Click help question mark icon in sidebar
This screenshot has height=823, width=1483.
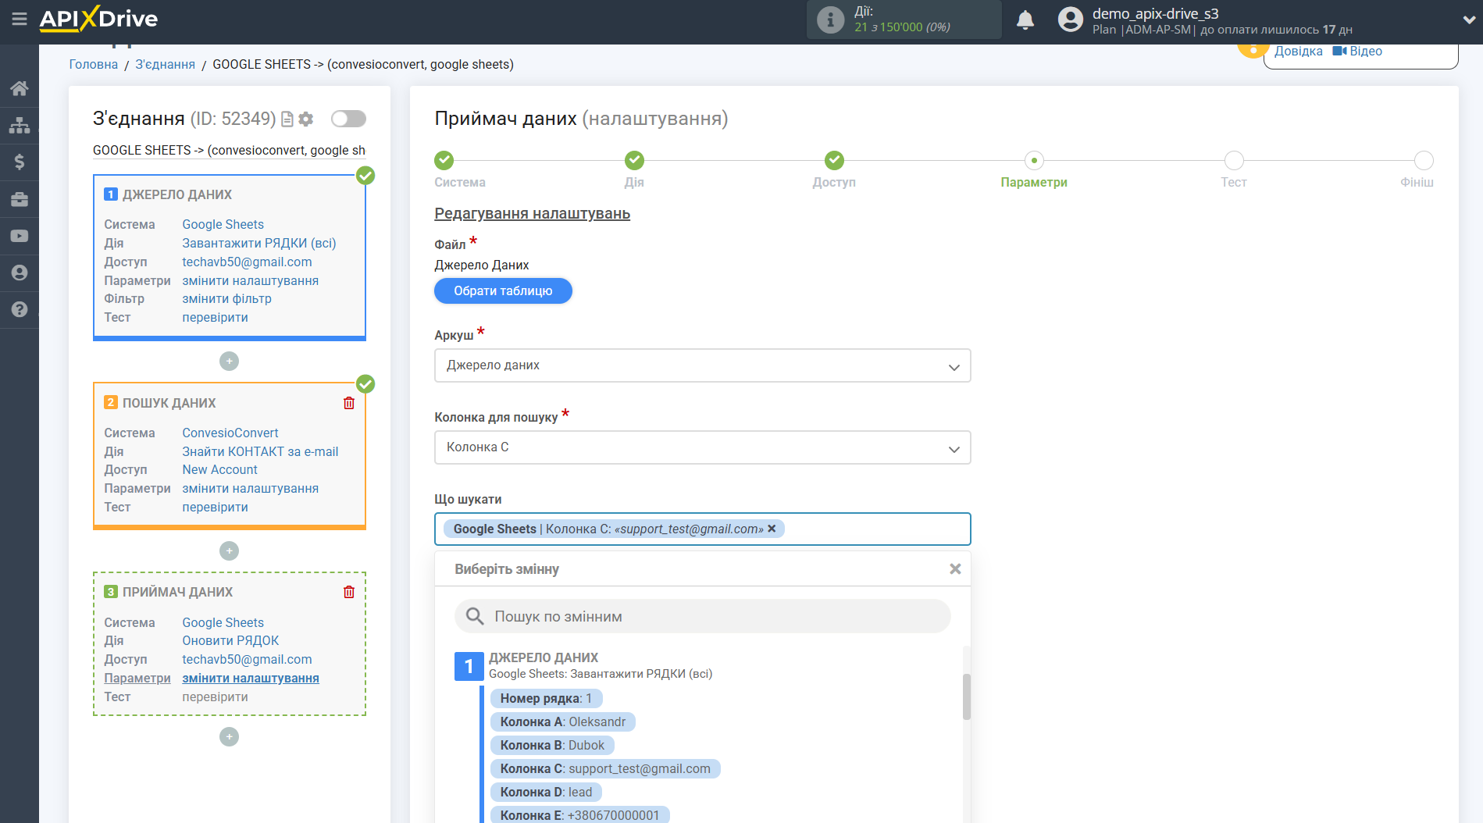20,309
